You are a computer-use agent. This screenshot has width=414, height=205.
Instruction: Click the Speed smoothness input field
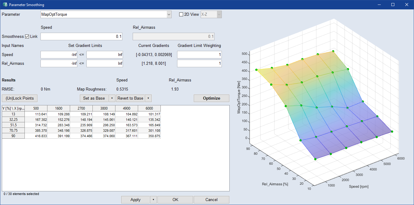click(x=82, y=37)
